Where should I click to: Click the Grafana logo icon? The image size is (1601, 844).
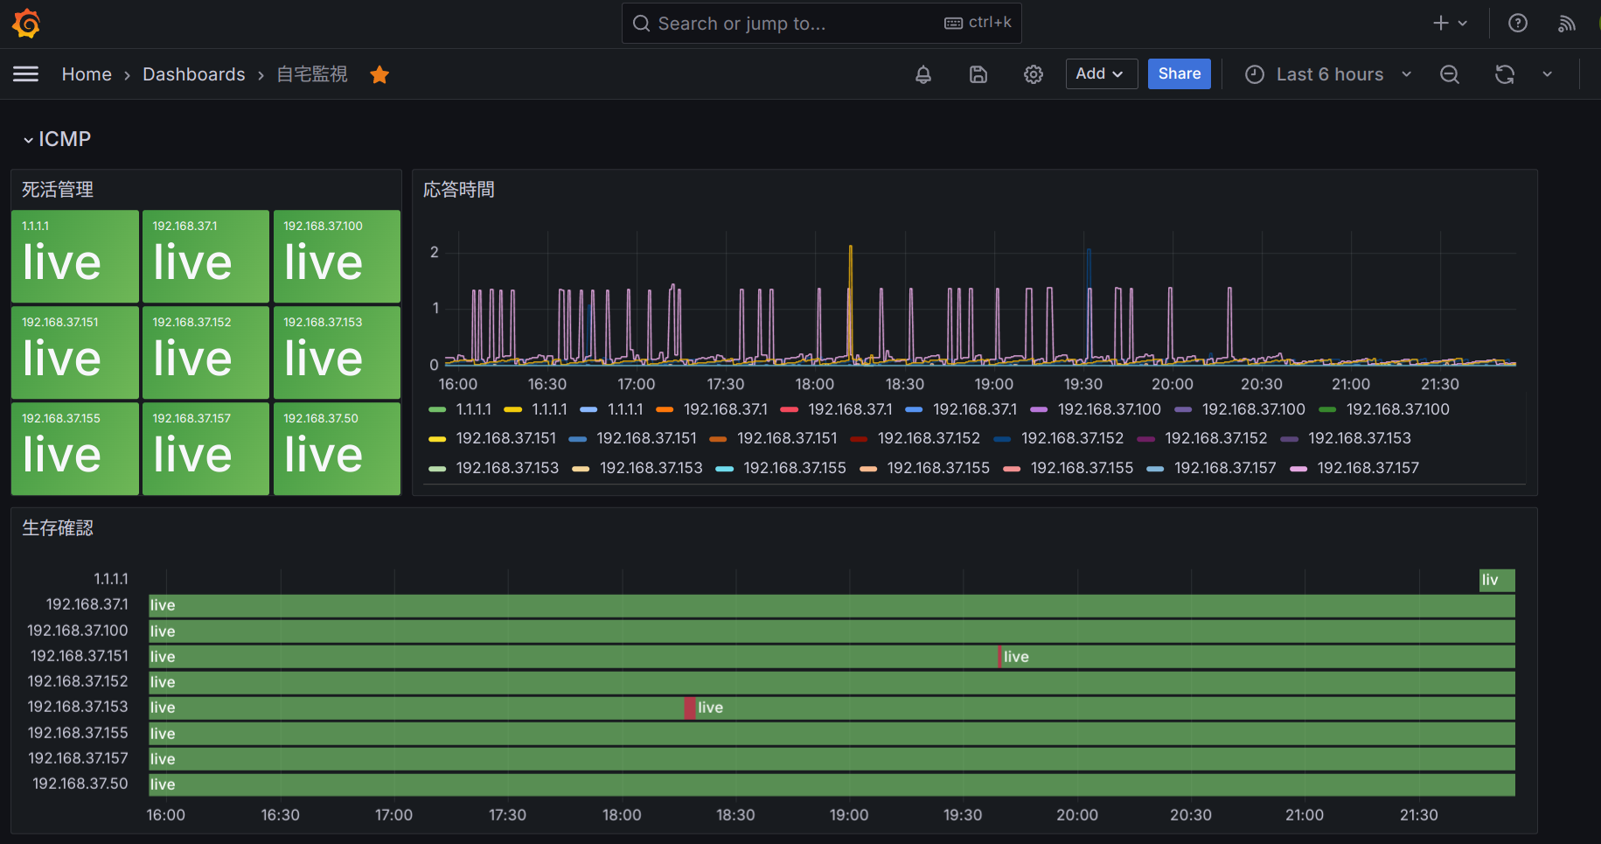coord(26,24)
